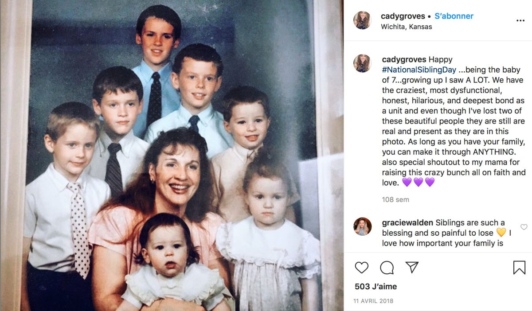Viewport: 532px width, 311px height.
Task: Open the Wichita, Kansas location link
Action: [407, 27]
